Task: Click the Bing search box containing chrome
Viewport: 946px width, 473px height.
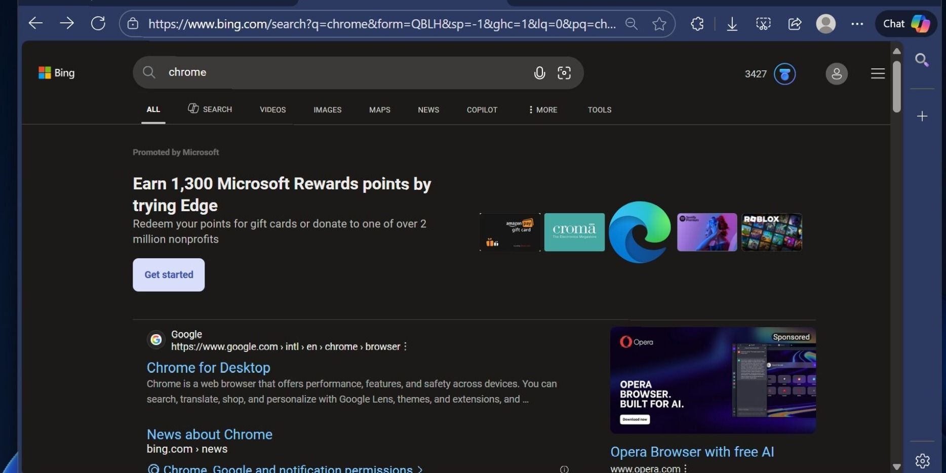Action: [344, 73]
